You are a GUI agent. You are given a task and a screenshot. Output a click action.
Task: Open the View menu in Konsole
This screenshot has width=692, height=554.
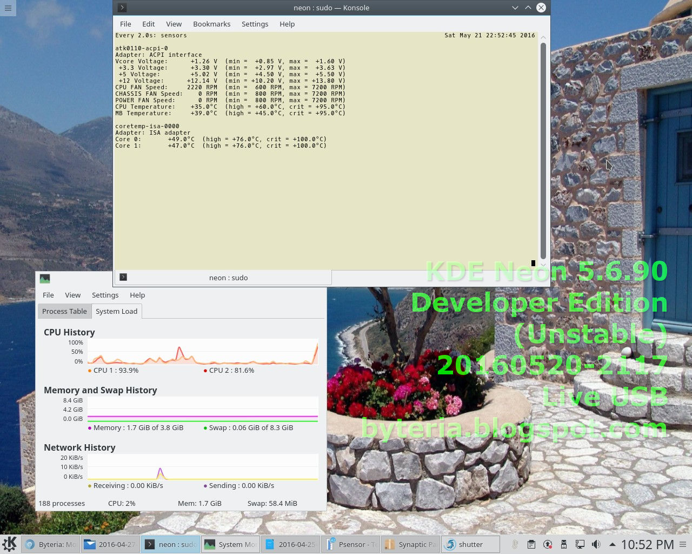click(174, 24)
